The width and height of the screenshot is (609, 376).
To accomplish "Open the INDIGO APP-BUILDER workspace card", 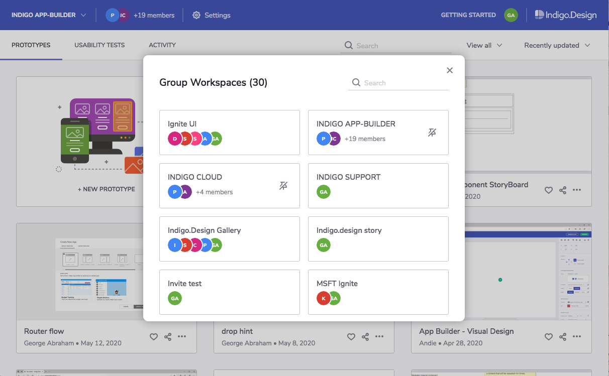I will 378,133.
